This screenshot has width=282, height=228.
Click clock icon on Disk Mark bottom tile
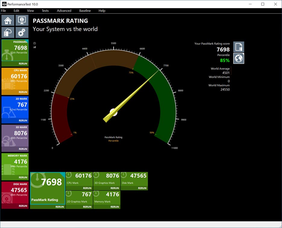124,175
